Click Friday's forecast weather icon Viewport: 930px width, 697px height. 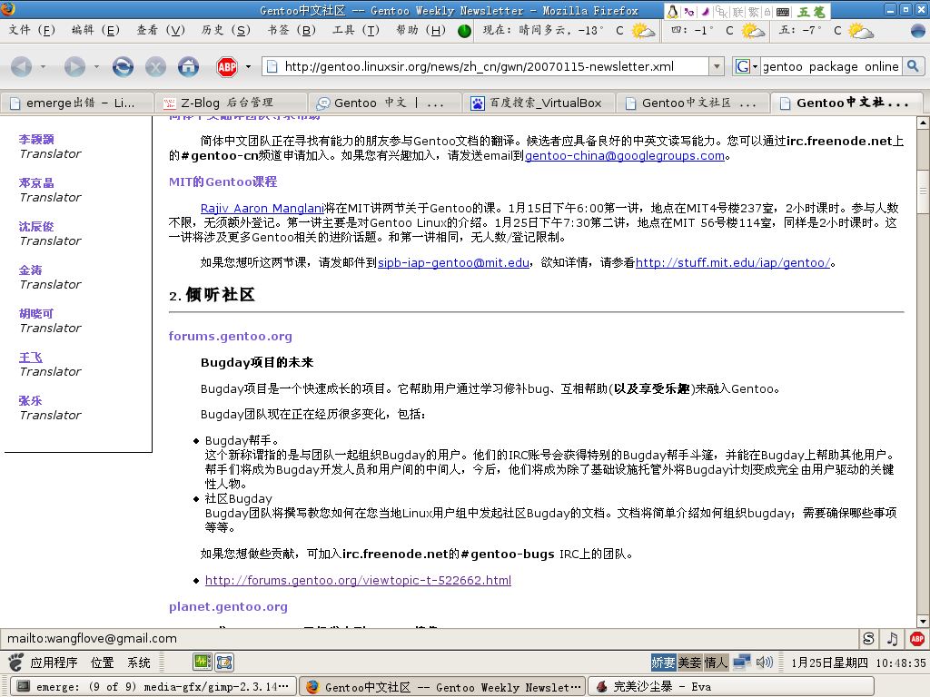(861, 30)
